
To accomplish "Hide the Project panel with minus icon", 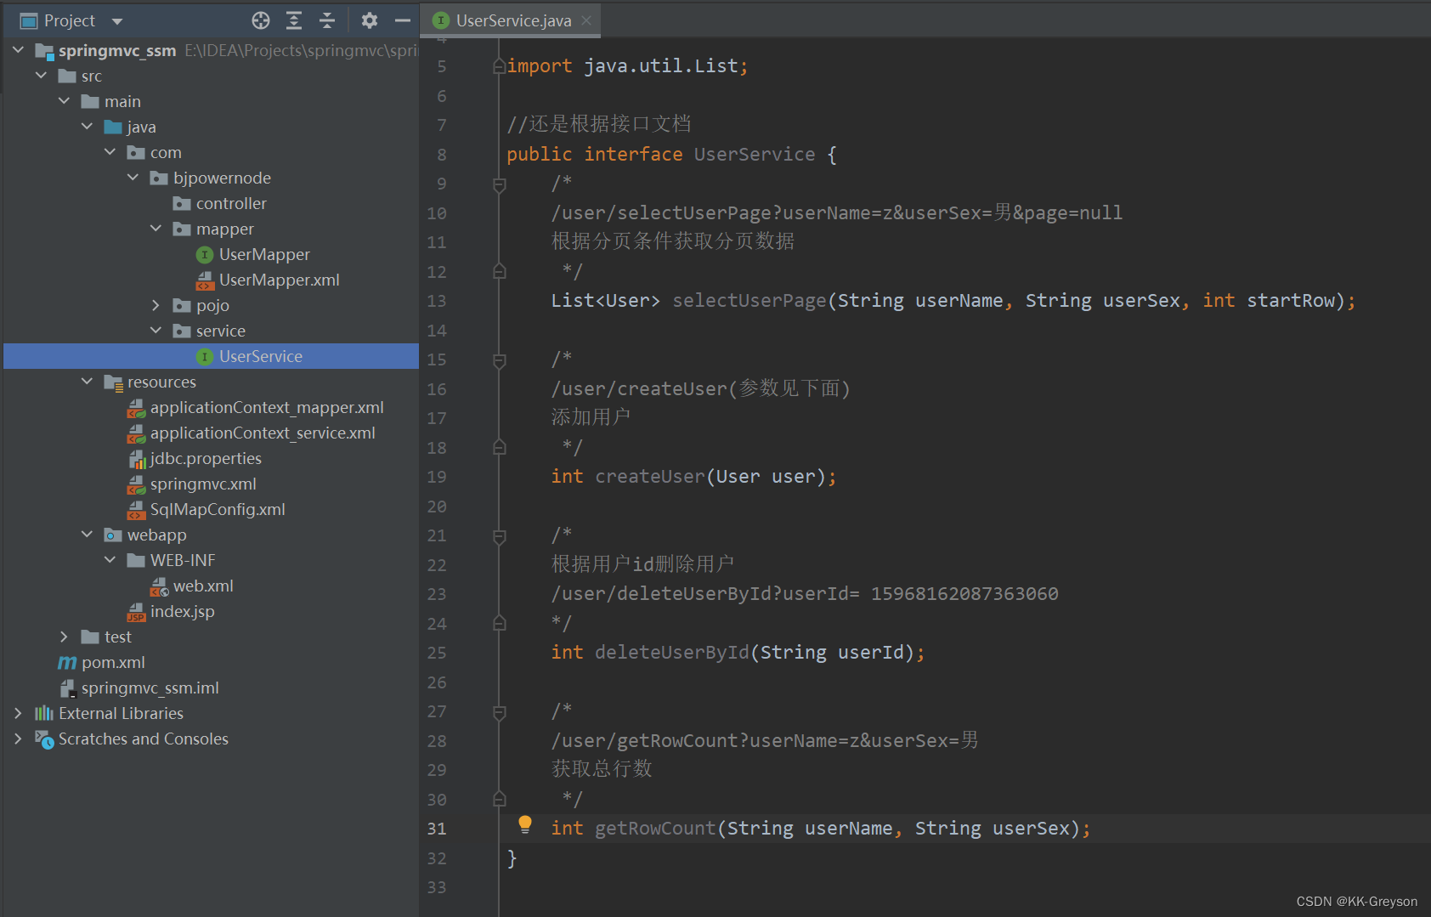I will coord(403,20).
